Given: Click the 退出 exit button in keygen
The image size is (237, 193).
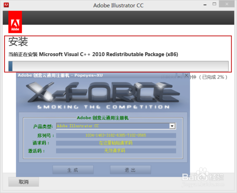Looking at the screenshot, I should point(130,170).
